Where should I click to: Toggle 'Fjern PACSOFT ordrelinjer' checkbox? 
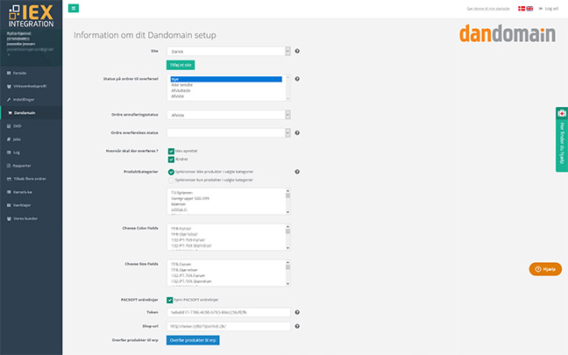pos(169,300)
